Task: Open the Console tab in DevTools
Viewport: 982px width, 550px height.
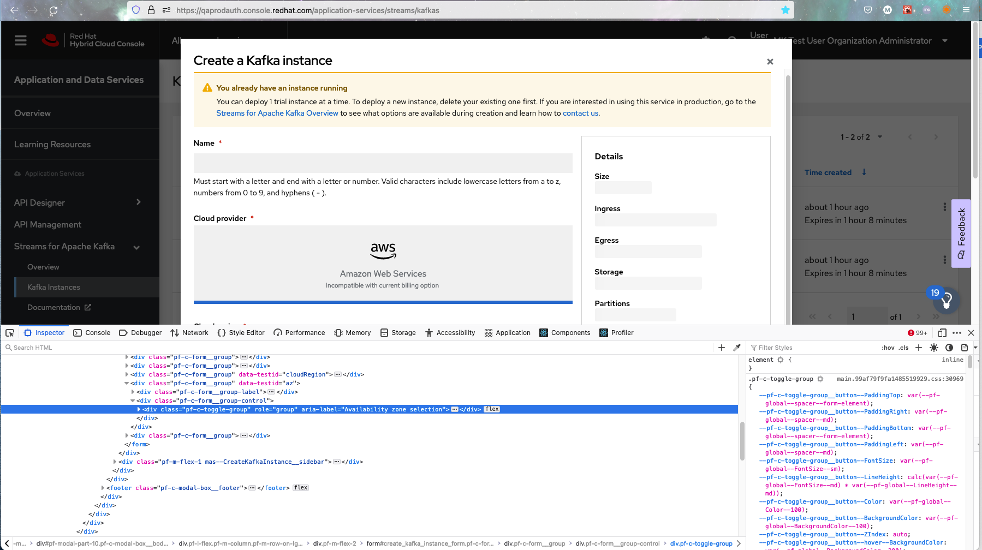Action: pos(92,333)
